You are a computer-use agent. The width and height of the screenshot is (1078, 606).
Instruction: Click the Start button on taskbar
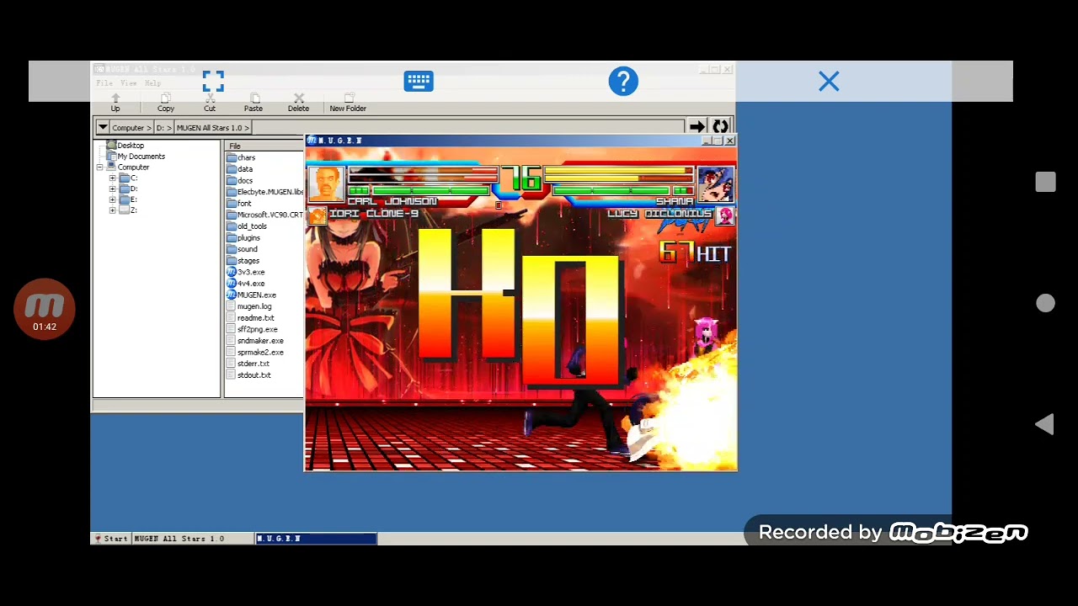click(110, 539)
